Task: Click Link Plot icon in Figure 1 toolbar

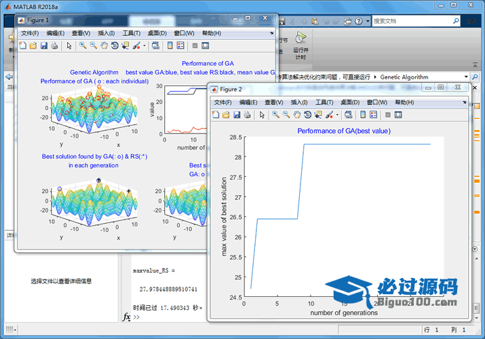Action: point(155,46)
